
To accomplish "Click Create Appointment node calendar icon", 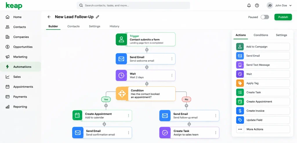I will tap(77, 115).
